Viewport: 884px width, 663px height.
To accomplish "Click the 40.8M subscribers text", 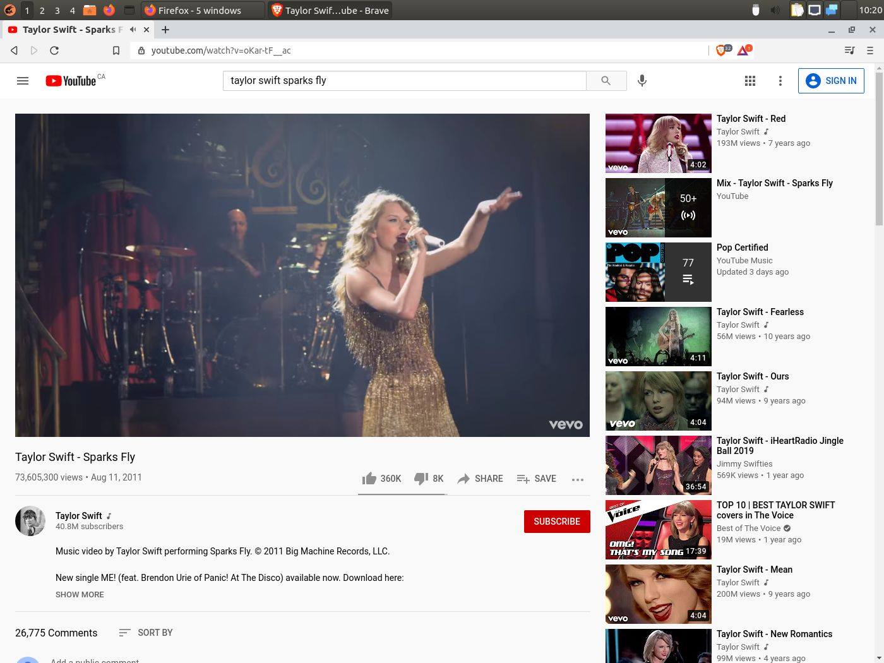I will click(x=89, y=527).
